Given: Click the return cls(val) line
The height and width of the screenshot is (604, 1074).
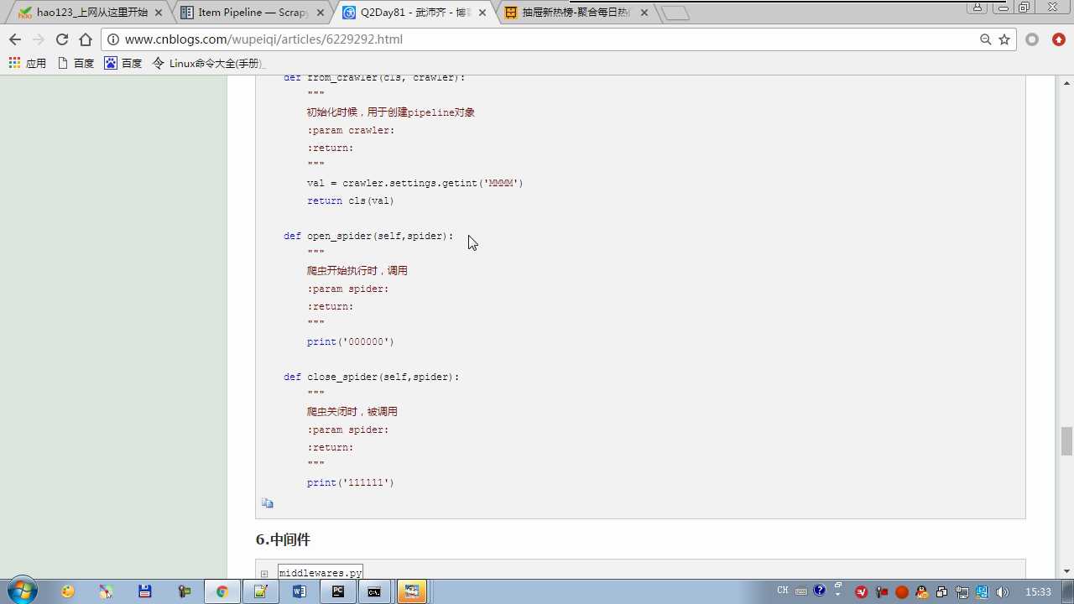Looking at the screenshot, I should click(350, 200).
